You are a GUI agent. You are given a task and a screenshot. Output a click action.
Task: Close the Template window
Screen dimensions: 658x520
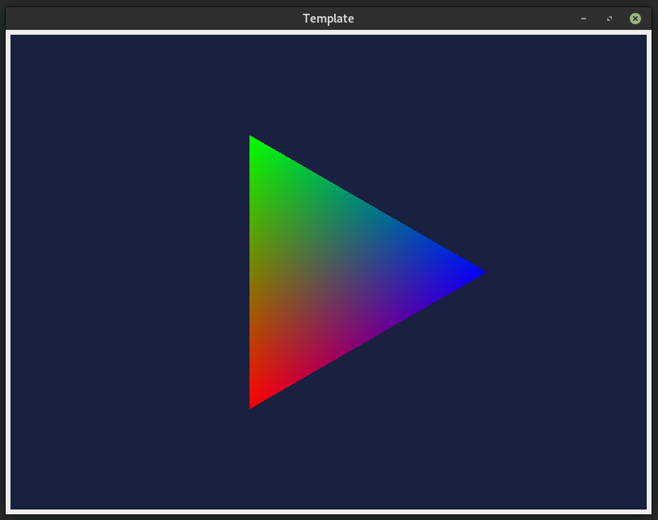635,19
